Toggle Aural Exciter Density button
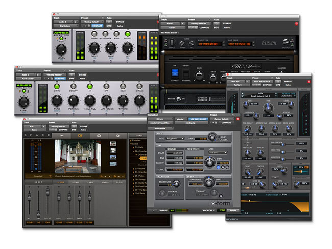 pyautogui.click(x=73, y=86)
